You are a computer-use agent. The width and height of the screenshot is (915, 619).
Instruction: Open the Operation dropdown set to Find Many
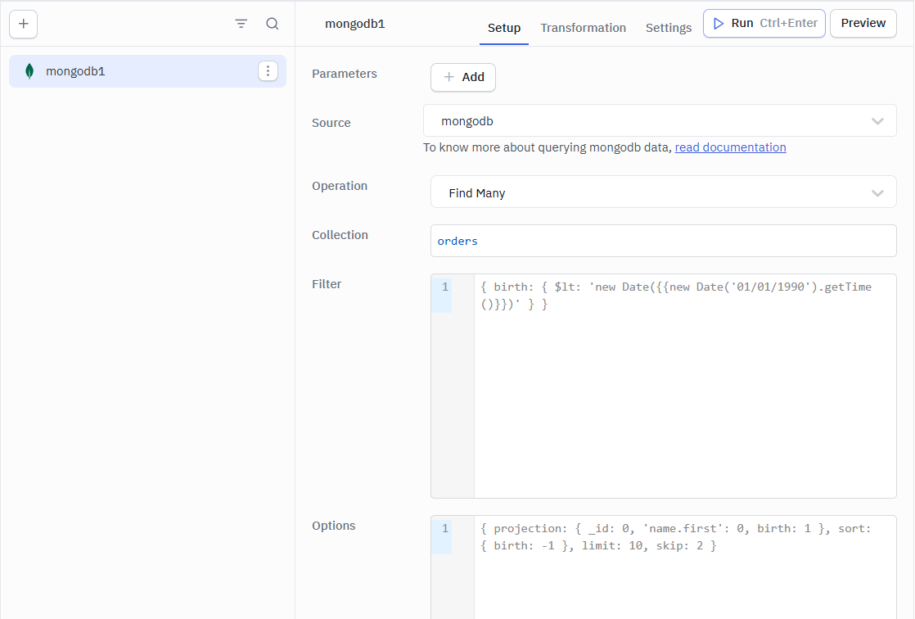coord(663,193)
